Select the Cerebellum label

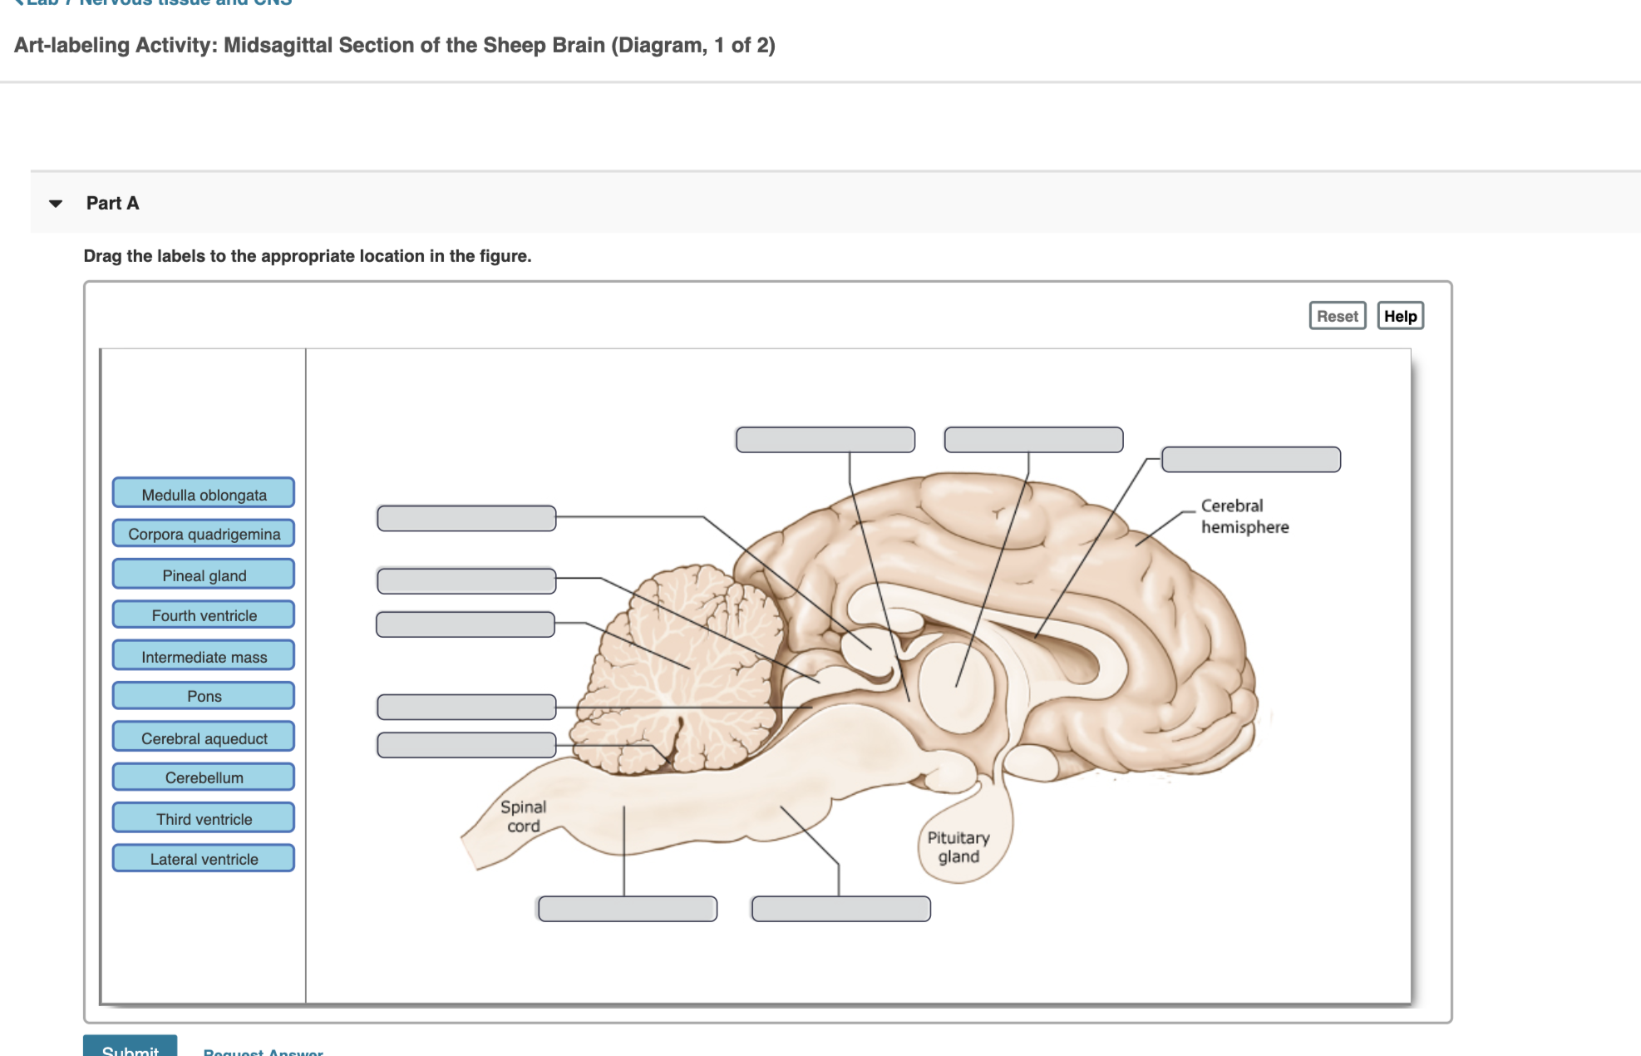(204, 777)
